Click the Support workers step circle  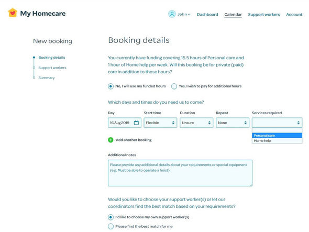(34, 68)
